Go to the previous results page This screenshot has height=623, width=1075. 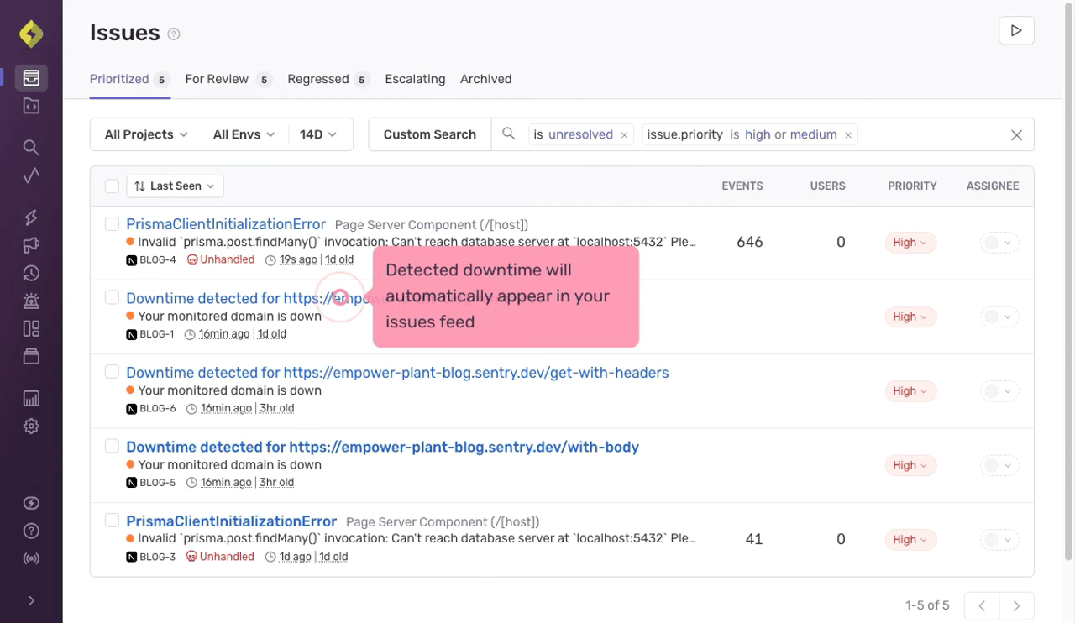[x=982, y=605]
